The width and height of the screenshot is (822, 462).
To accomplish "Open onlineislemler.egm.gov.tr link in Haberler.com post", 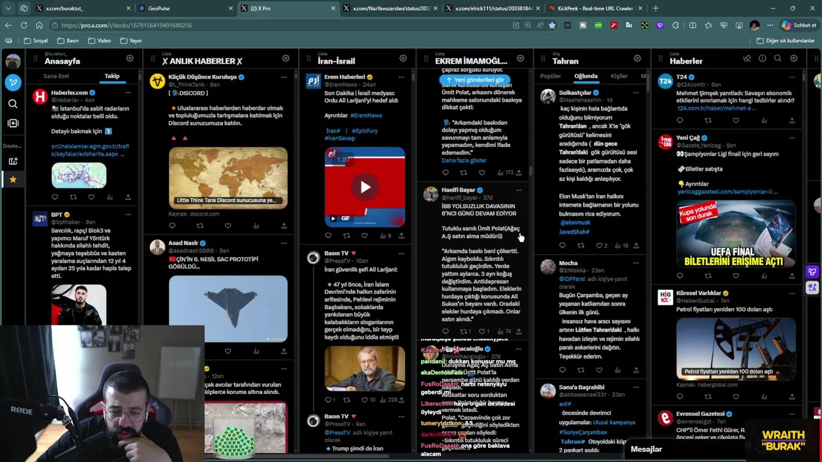I will pos(90,150).
